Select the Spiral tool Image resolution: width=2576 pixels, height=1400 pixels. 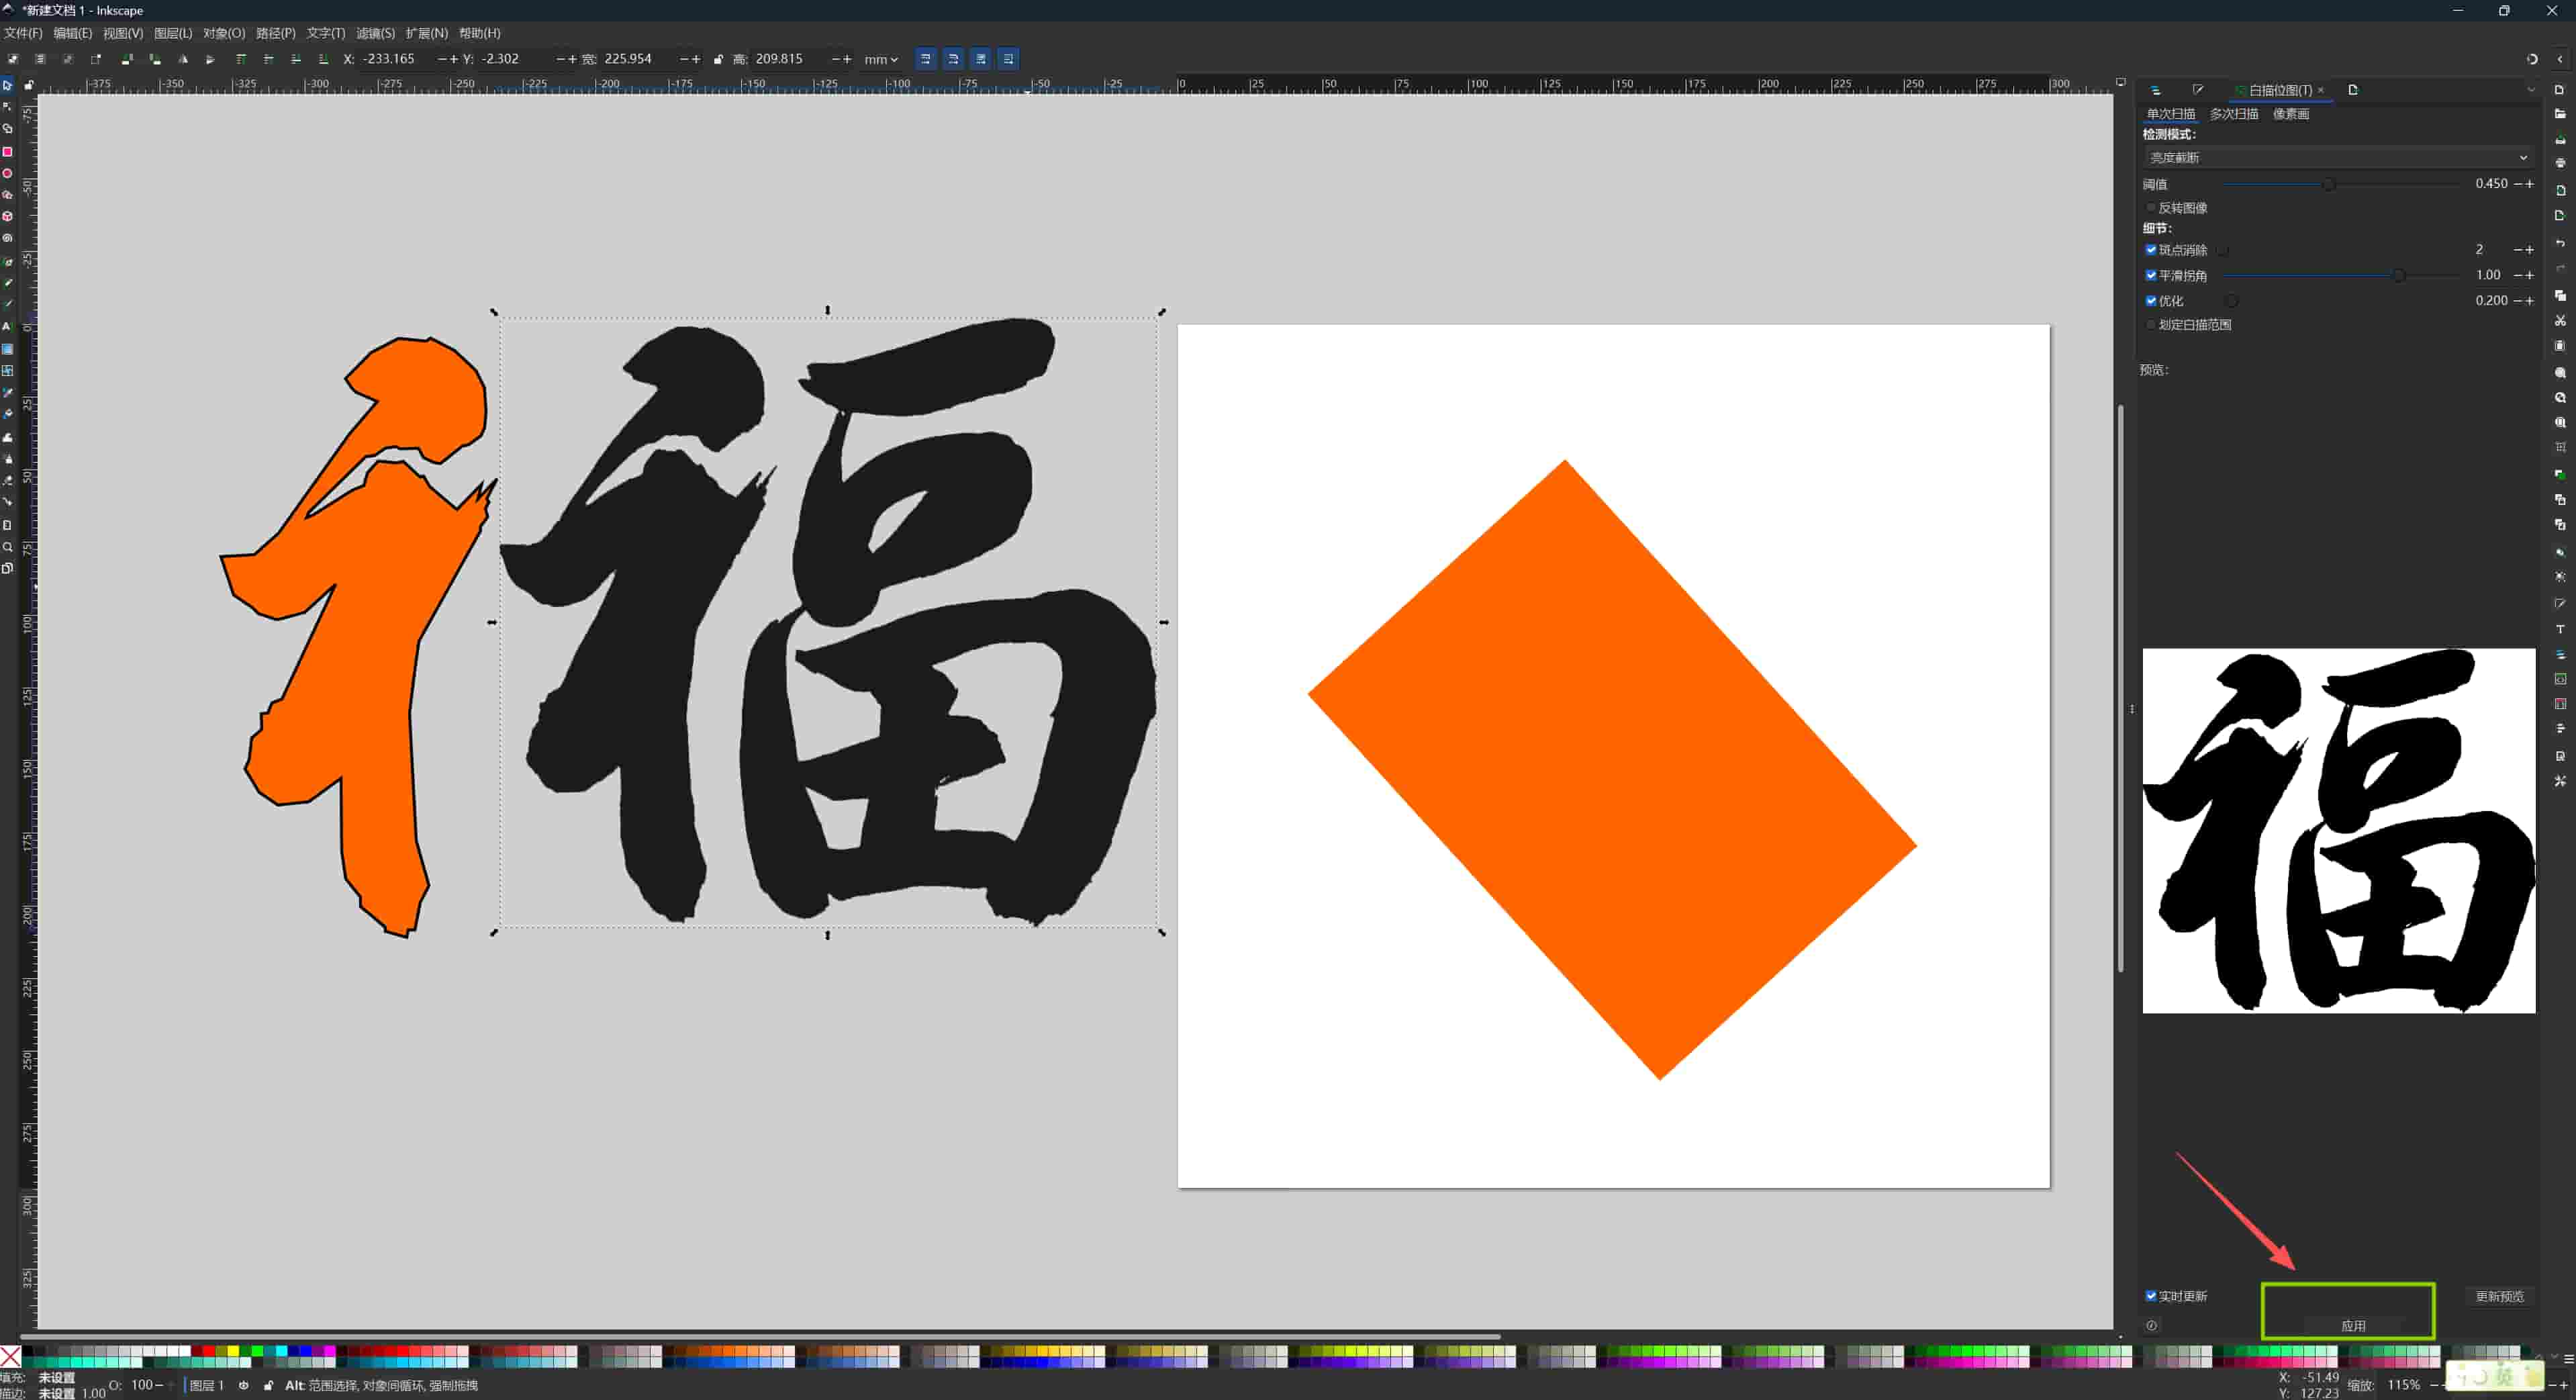(8, 238)
